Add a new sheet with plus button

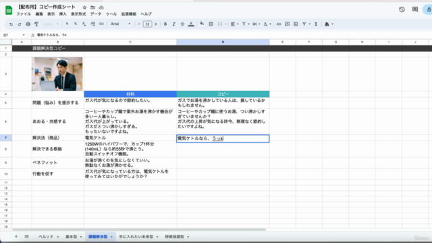click(16, 236)
